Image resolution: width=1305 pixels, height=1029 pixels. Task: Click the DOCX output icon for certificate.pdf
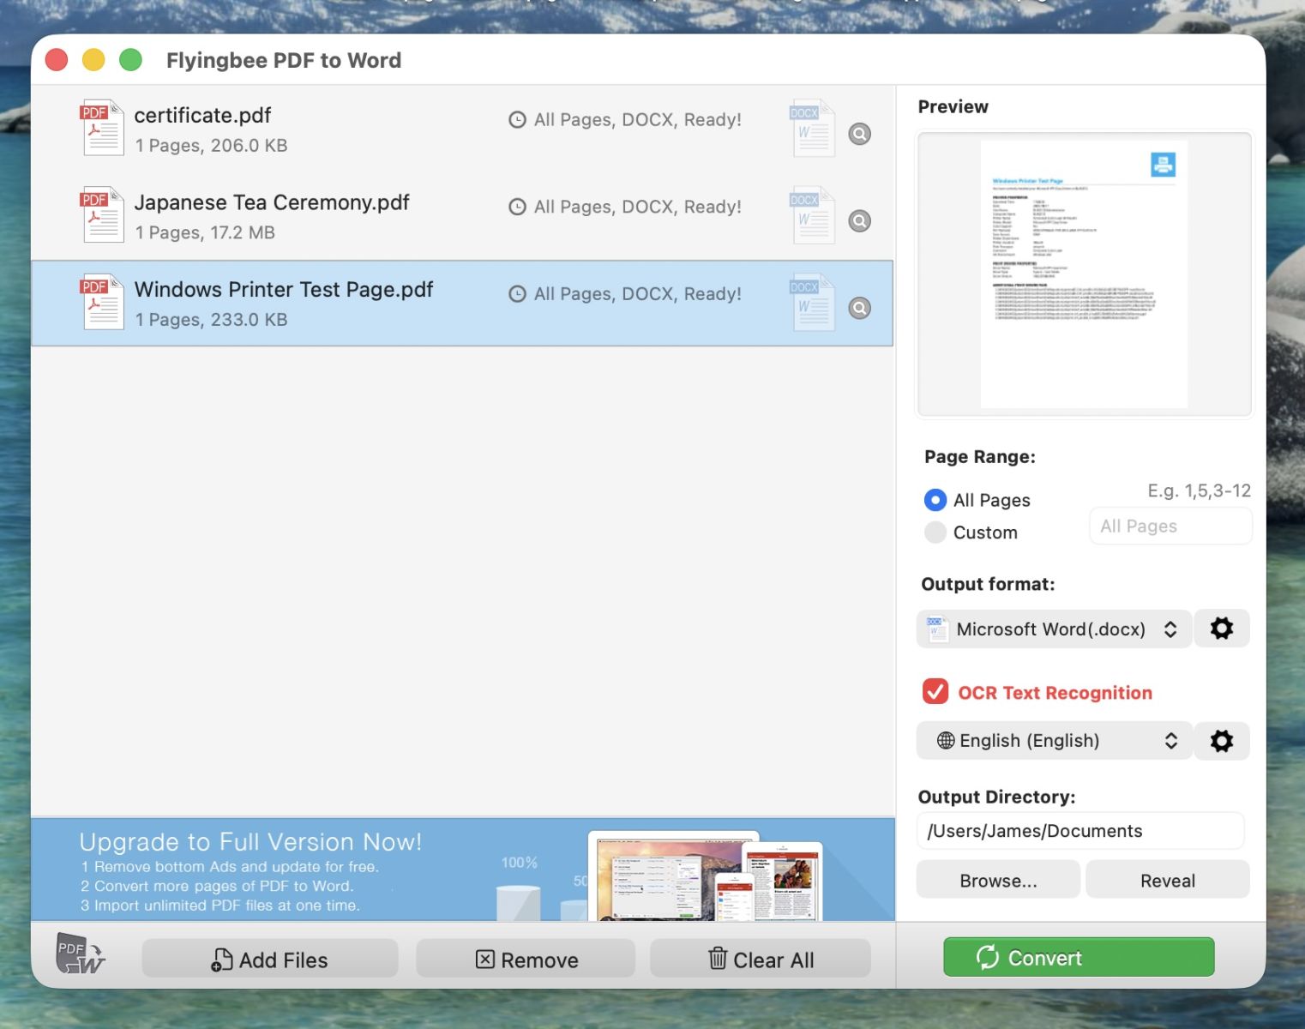[811, 129]
